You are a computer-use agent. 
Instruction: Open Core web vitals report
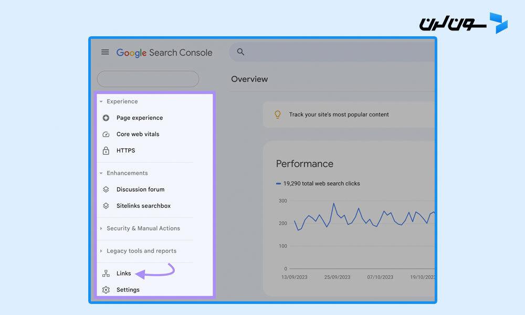point(138,134)
